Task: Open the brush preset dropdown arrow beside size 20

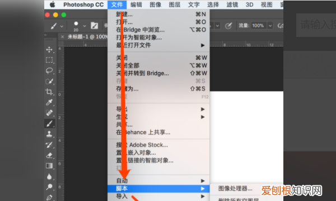Action: click(85, 26)
